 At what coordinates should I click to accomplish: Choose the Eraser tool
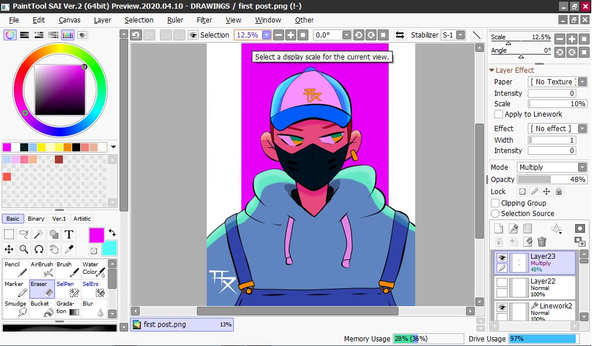[42, 288]
